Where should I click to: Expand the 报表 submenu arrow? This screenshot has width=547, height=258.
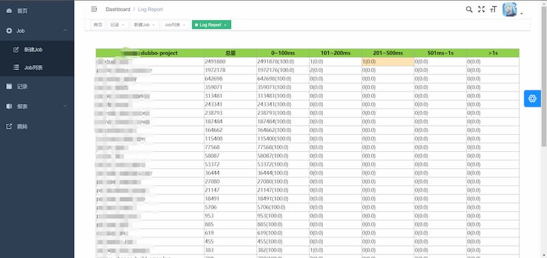pyautogui.click(x=65, y=106)
